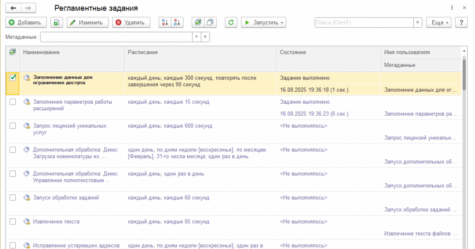
Task: Click <Не выполнялось> in Извлечение текста row
Action: (x=303, y=222)
